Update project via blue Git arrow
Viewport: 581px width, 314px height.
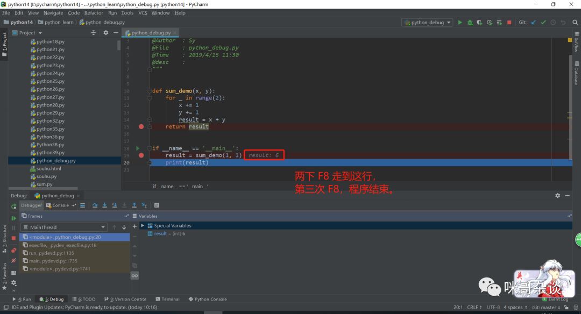(534, 22)
